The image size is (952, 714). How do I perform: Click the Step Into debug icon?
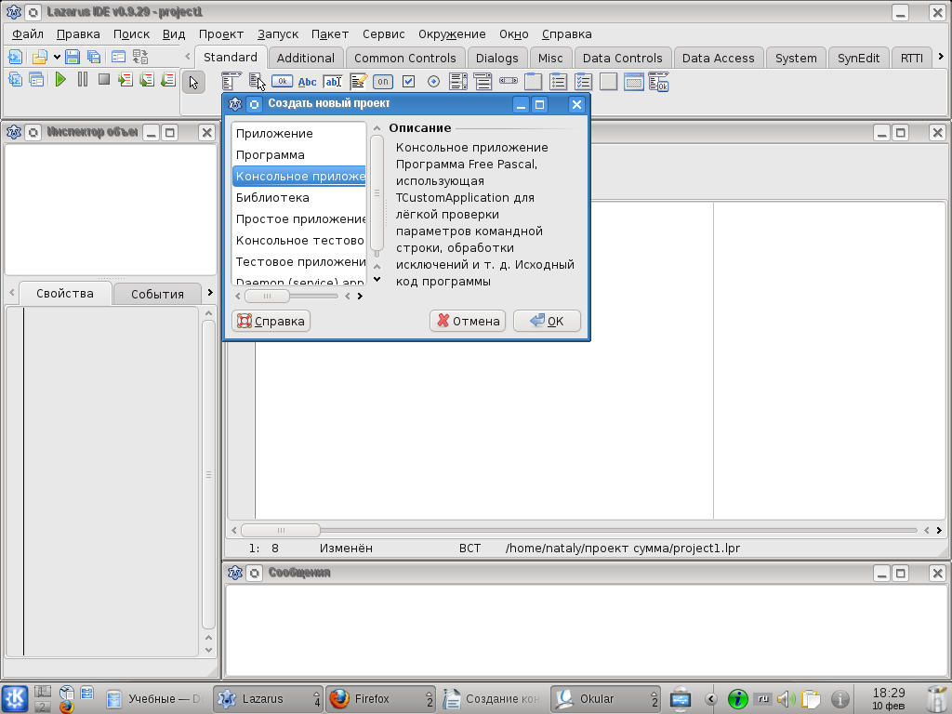point(126,80)
